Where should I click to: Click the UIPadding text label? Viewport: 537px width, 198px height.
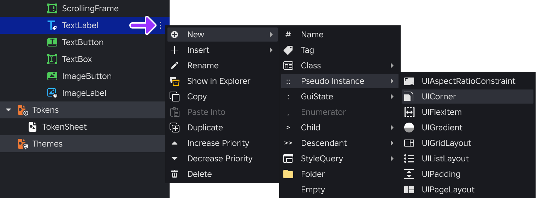[441, 174]
